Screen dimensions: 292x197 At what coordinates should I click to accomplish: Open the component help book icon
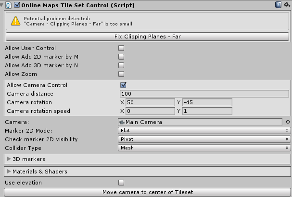278,5
